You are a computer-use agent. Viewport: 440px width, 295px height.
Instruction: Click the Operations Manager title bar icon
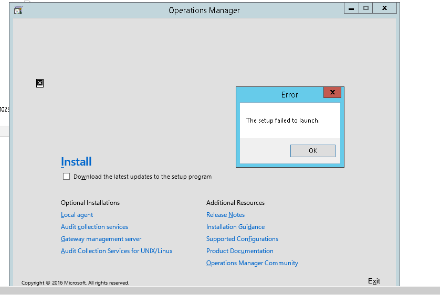18,10
